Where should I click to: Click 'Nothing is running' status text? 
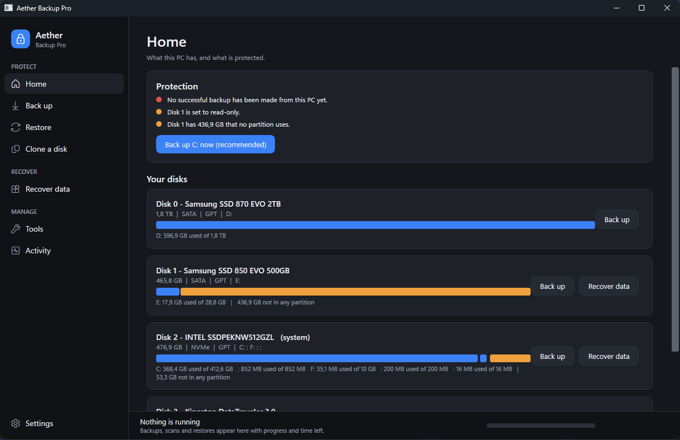[x=170, y=422]
